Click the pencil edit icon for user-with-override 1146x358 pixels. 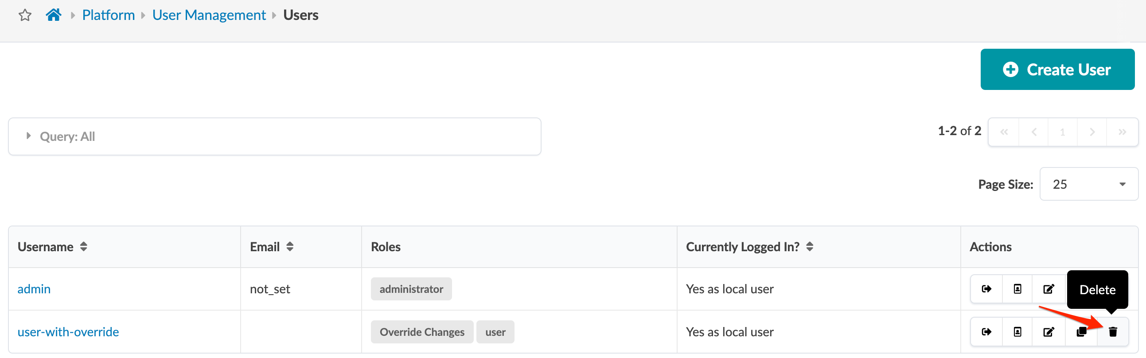pos(1049,332)
